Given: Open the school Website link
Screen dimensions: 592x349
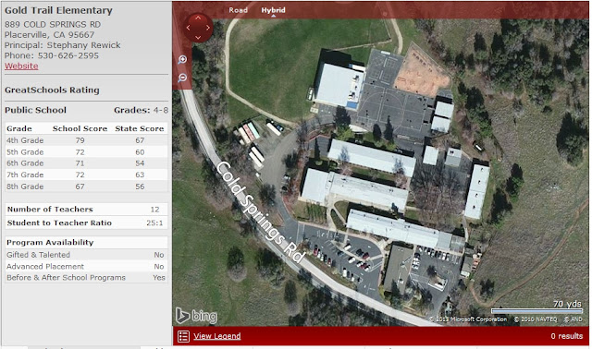Looking at the screenshot, I should point(21,66).
